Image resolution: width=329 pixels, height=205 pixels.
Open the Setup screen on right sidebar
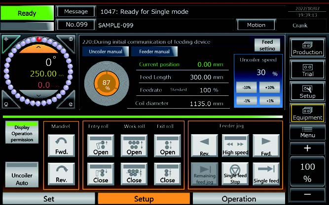(307, 91)
